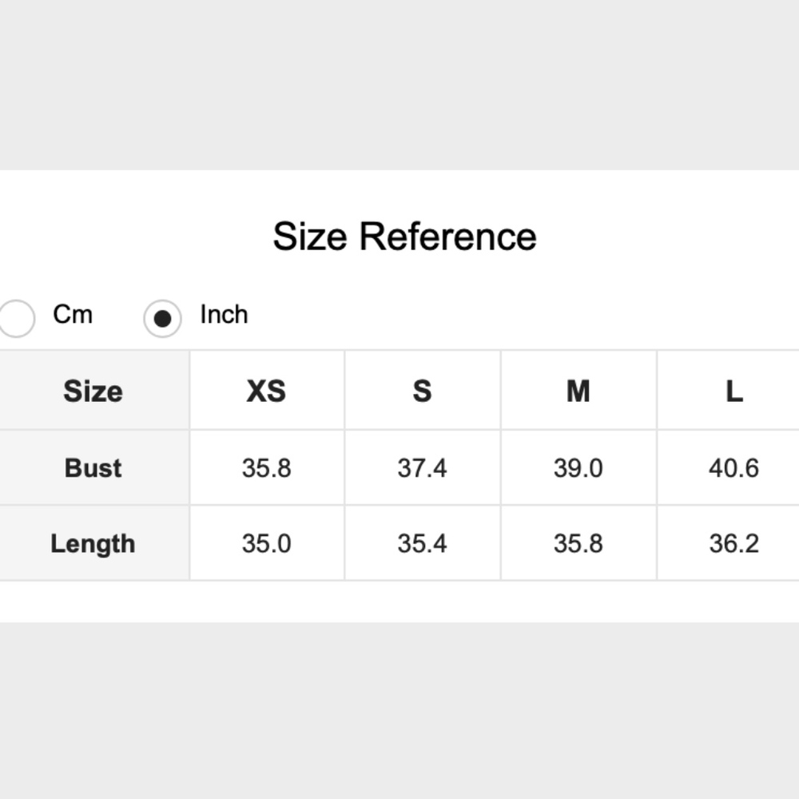The height and width of the screenshot is (799, 799).
Task: Click the S length value 35.4
Action: click(x=422, y=543)
